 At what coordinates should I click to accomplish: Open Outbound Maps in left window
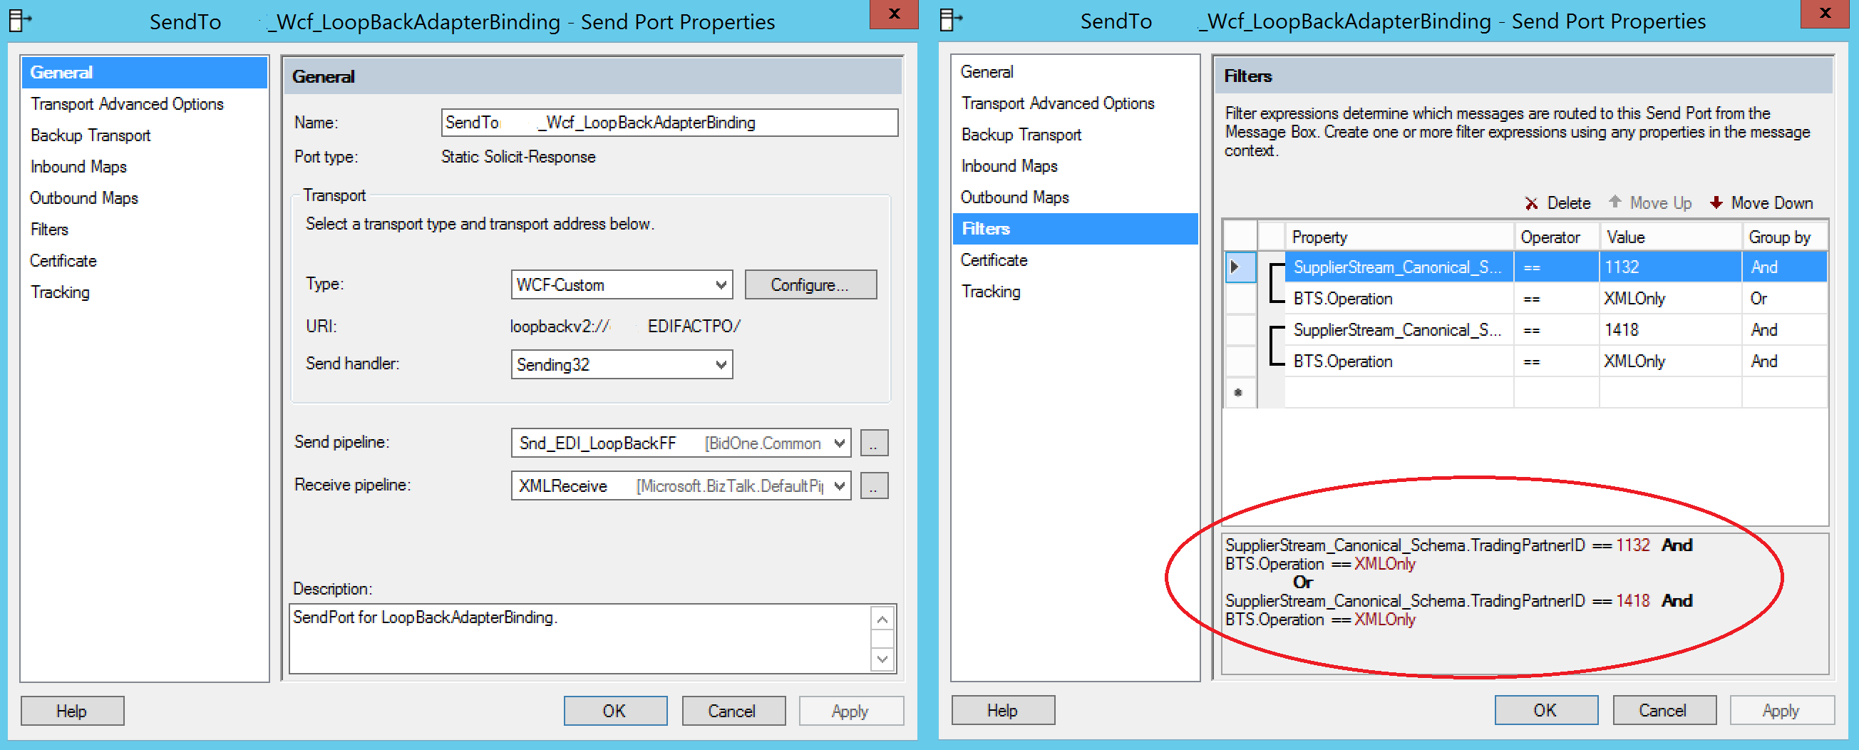pyautogui.click(x=83, y=198)
